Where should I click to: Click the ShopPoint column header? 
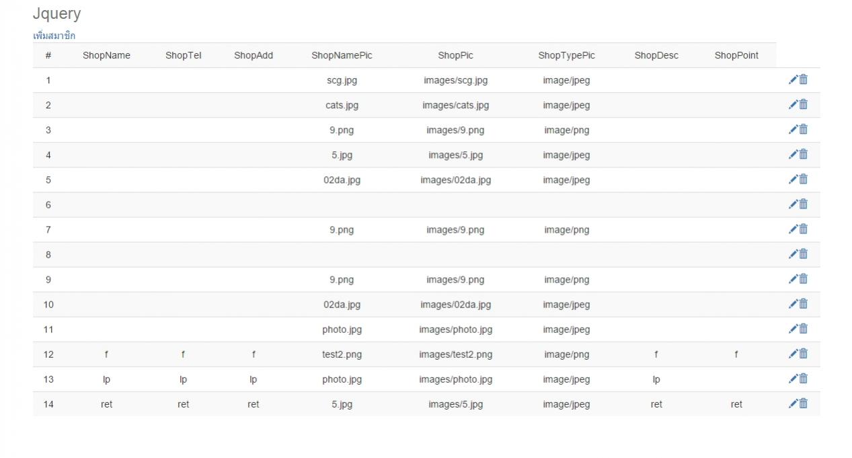point(736,56)
